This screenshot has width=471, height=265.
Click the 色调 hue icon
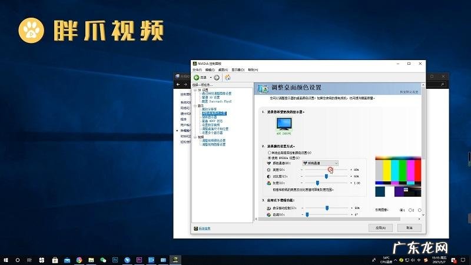point(269,214)
